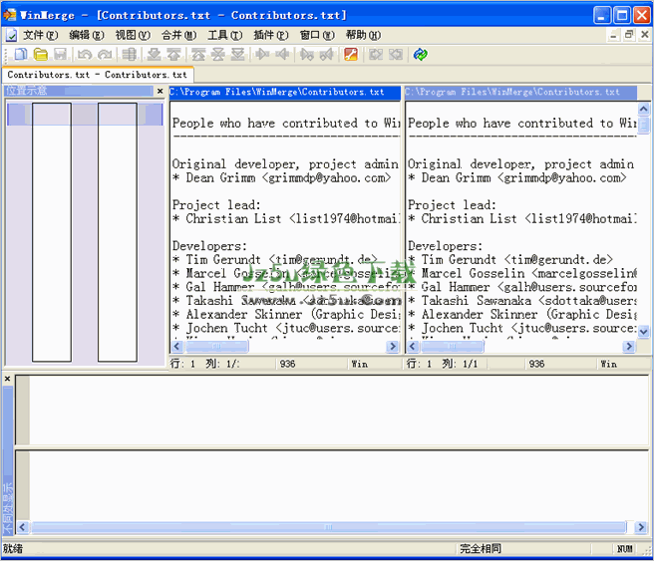This screenshot has height=561, width=654.
Task: Select the Contributors.txt - Contributors.txt tab
Action: 97,75
